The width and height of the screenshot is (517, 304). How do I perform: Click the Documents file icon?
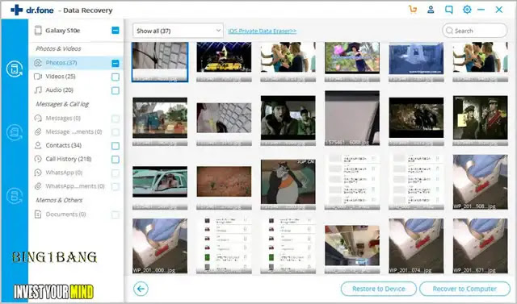[38, 214]
